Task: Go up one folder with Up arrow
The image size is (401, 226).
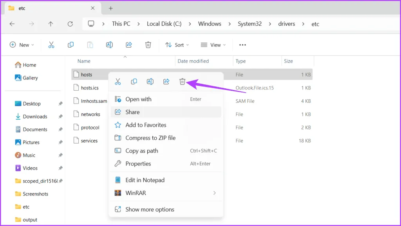Action: 51,24
